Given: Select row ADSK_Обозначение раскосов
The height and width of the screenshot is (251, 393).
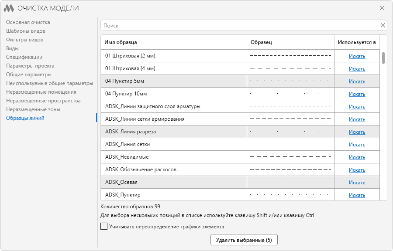Looking at the screenshot, I should click(x=240, y=170).
